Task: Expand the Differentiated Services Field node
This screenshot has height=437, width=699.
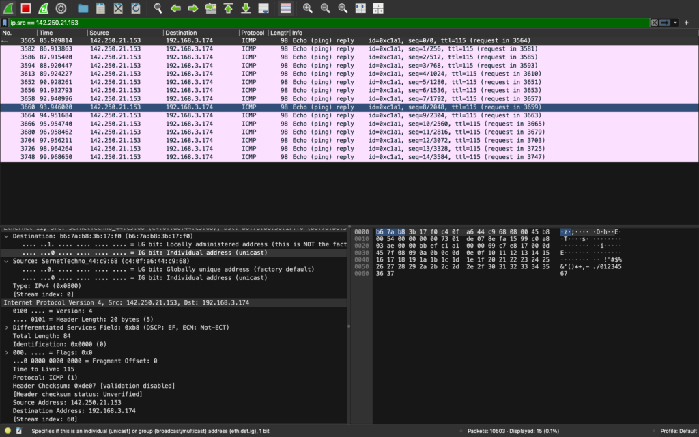Action: pos(7,328)
